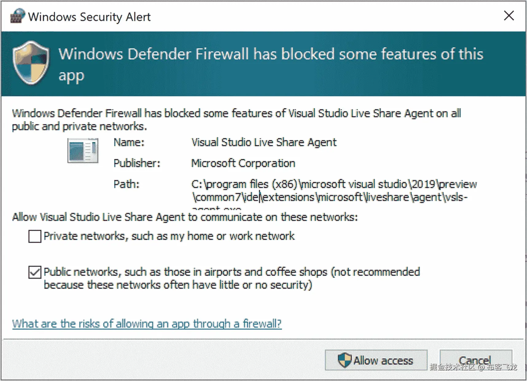Click the Publisher: field label

(137, 163)
